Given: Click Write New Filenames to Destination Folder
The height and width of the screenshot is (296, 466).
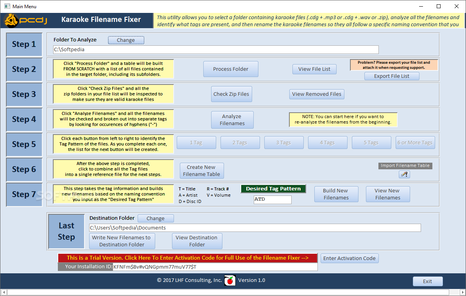Looking at the screenshot, I should point(122,241).
